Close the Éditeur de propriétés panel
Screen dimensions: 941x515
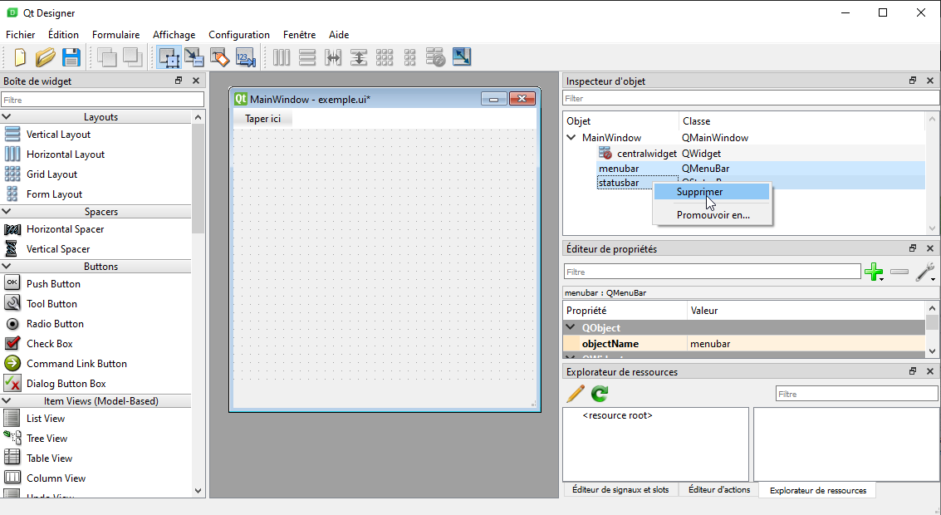pyautogui.click(x=930, y=248)
